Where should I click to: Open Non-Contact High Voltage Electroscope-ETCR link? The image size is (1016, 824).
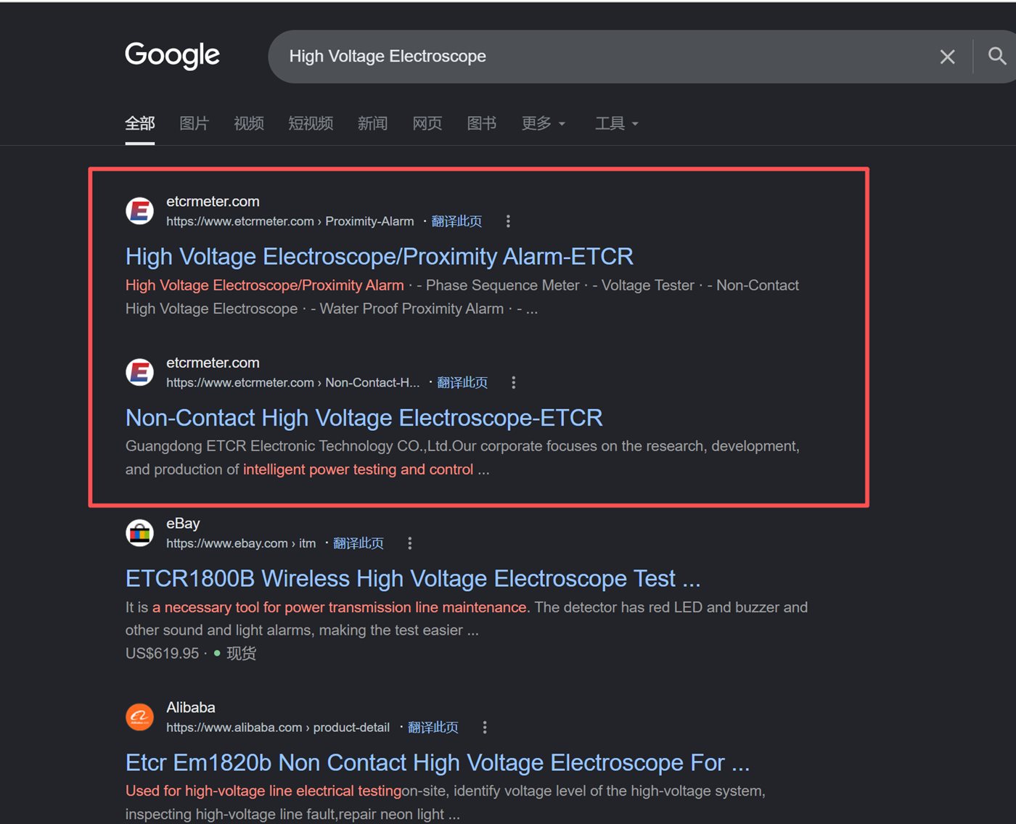coord(364,418)
